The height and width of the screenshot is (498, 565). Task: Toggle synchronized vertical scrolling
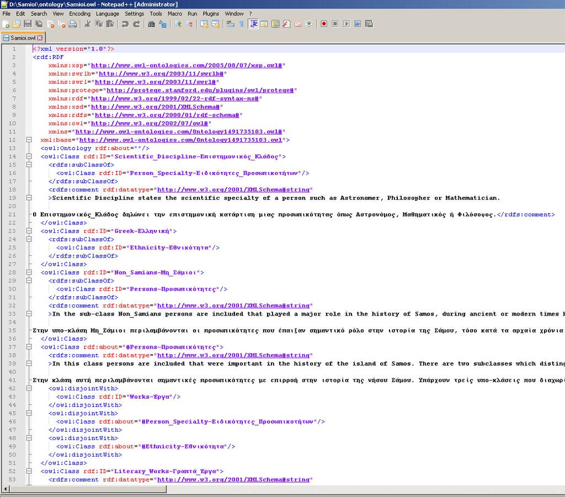pyautogui.click(x=204, y=24)
